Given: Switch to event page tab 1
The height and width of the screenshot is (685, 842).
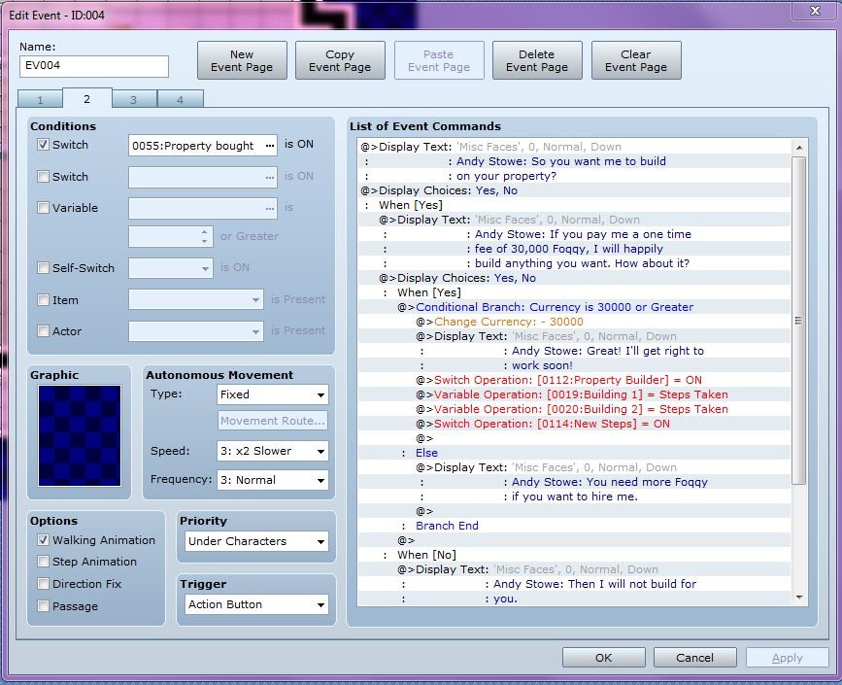Looking at the screenshot, I should click(x=40, y=99).
